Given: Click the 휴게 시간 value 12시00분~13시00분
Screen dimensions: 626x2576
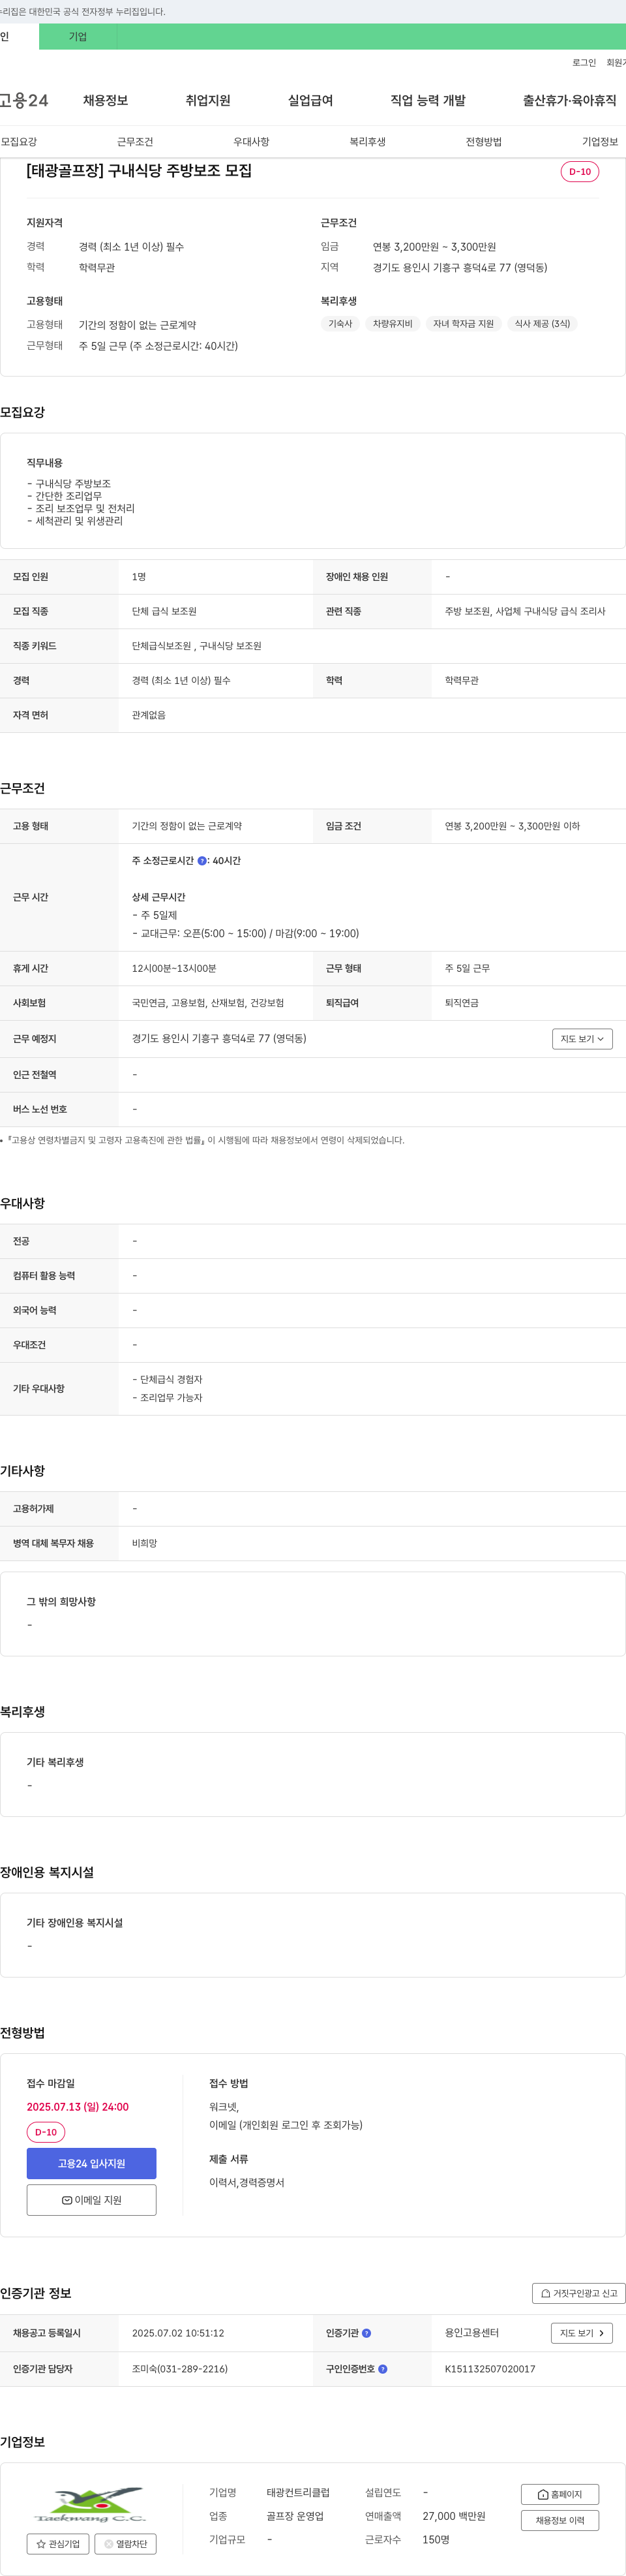Looking at the screenshot, I should 173,968.
